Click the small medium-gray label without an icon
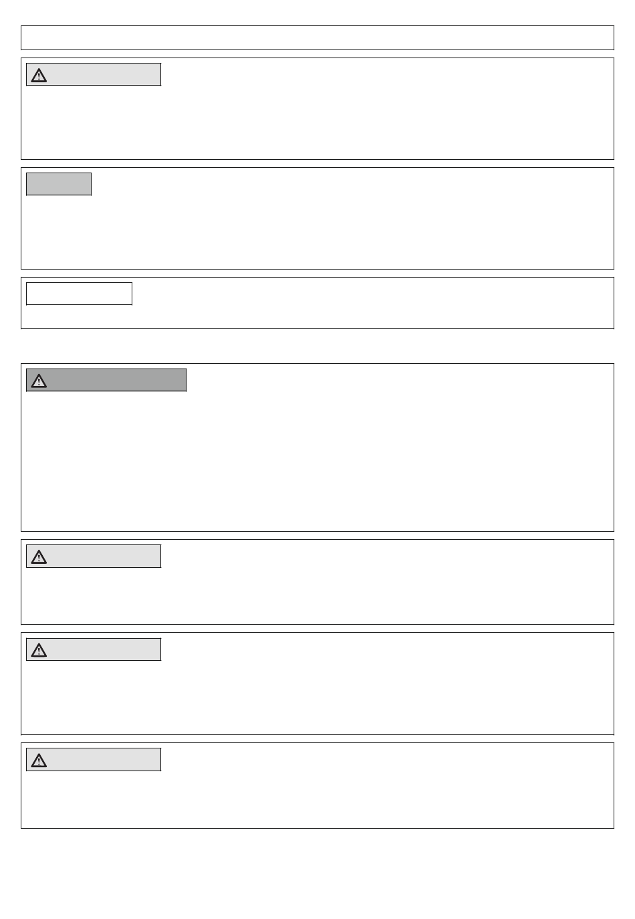 pyautogui.click(x=59, y=184)
